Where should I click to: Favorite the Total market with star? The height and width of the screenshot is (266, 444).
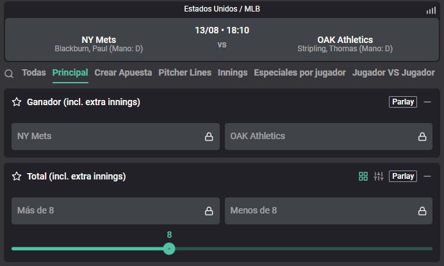point(17,176)
